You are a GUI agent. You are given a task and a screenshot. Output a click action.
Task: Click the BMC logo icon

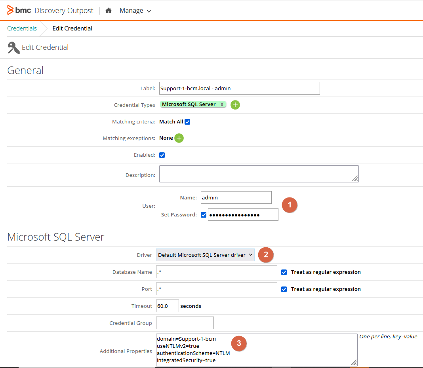click(x=10, y=10)
